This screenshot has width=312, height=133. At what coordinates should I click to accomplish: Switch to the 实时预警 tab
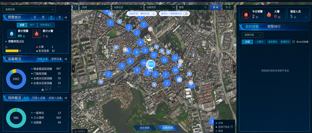coord(252,27)
